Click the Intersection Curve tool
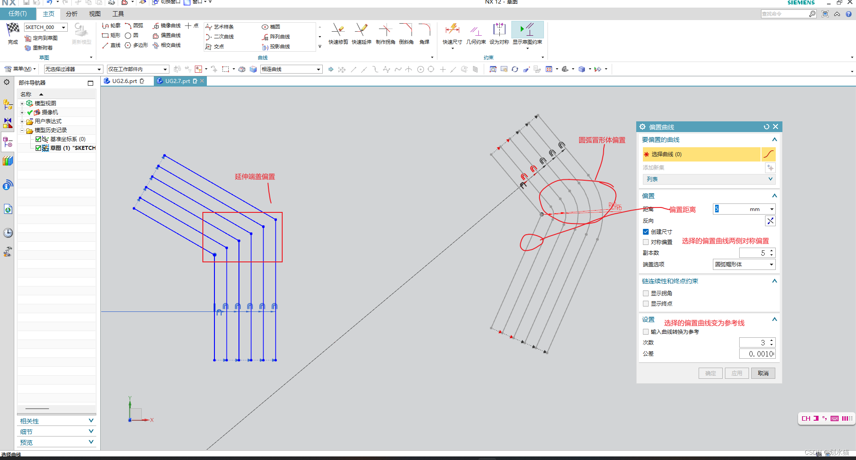This screenshot has height=460, width=856. pos(167,45)
